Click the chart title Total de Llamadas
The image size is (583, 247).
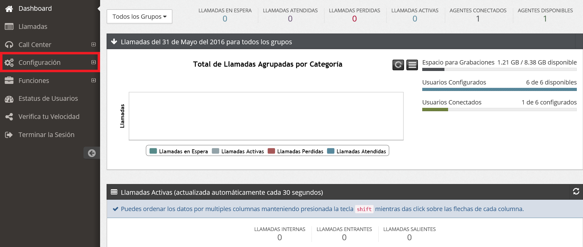point(268,64)
